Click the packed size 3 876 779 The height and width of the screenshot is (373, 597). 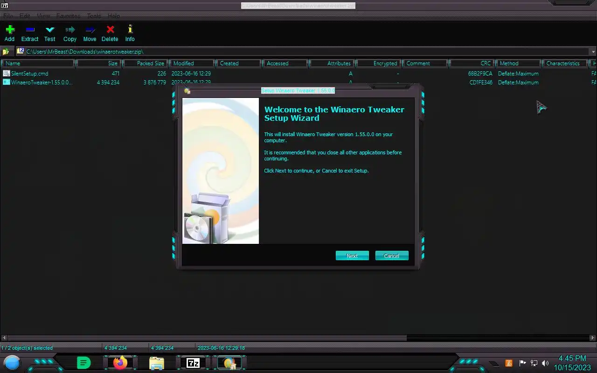tap(154, 82)
